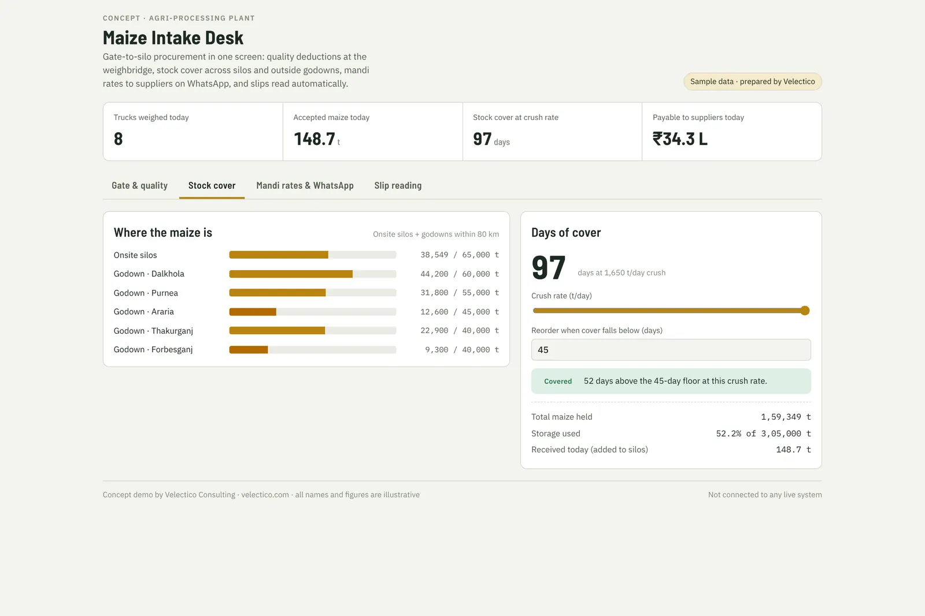Click the '38,549 / 65,000 t' value

pos(460,255)
